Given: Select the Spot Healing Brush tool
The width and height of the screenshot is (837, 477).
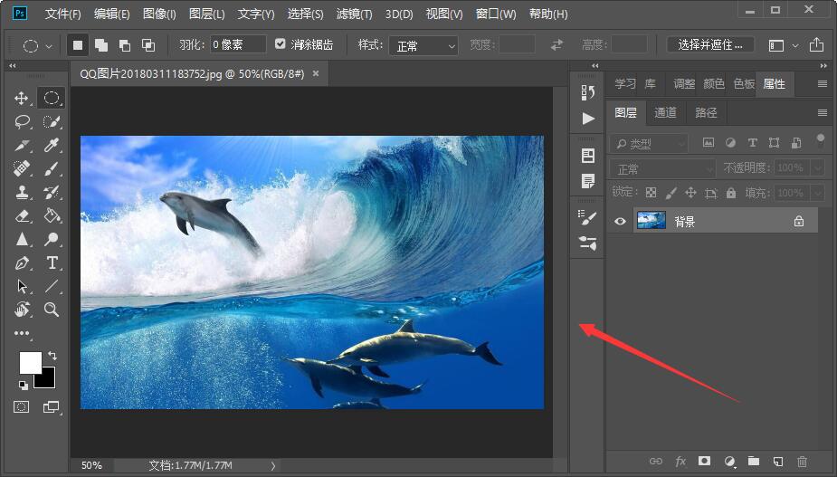Looking at the screenshot, I should (x=22, y=168).
